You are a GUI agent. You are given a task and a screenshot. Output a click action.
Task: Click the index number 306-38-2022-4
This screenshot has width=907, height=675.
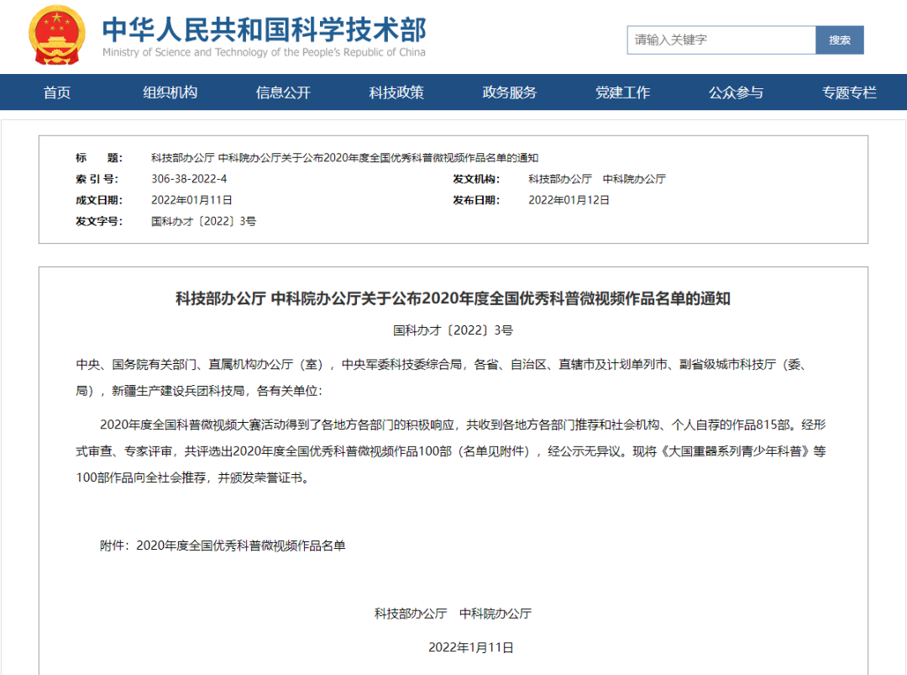click(x=189, y=179)
